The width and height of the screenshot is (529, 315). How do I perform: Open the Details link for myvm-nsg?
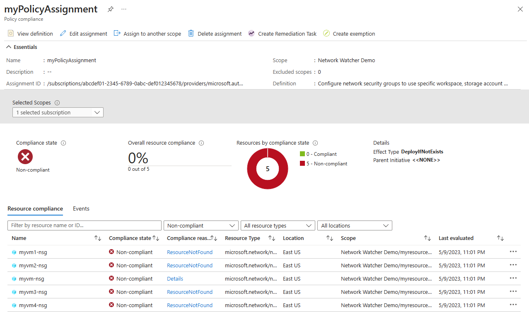(x=175, y=279)
